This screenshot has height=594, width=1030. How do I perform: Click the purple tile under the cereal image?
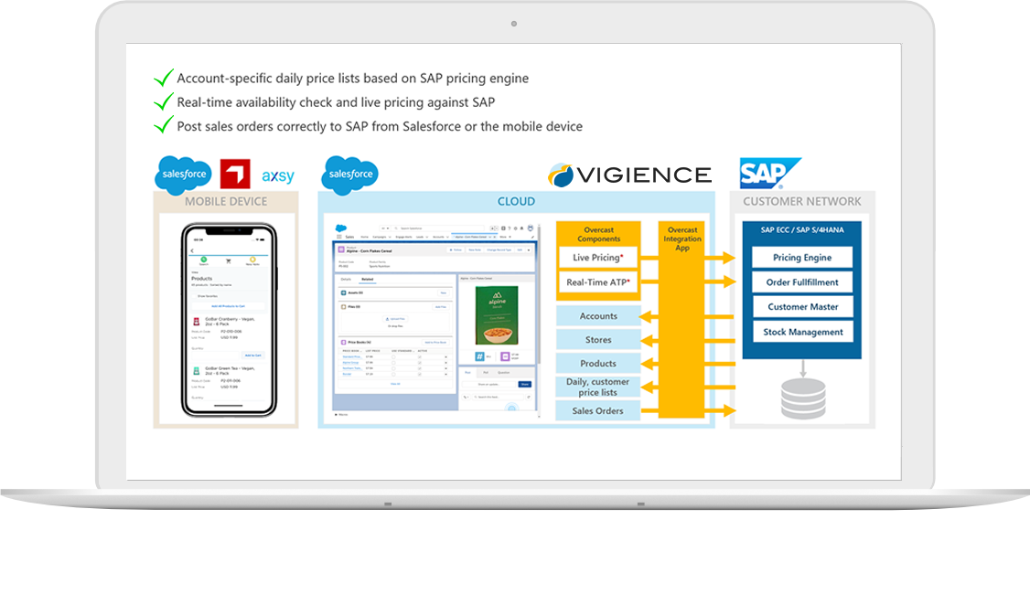pos(505,356)
